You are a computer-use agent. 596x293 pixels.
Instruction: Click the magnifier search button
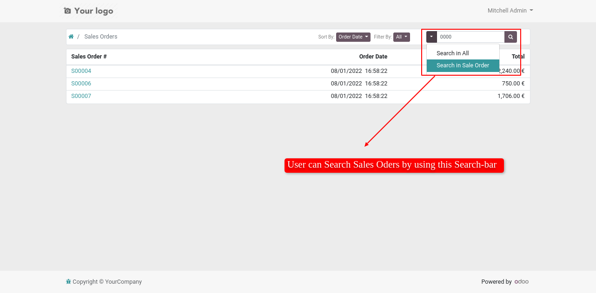click(x=510, y=37)
